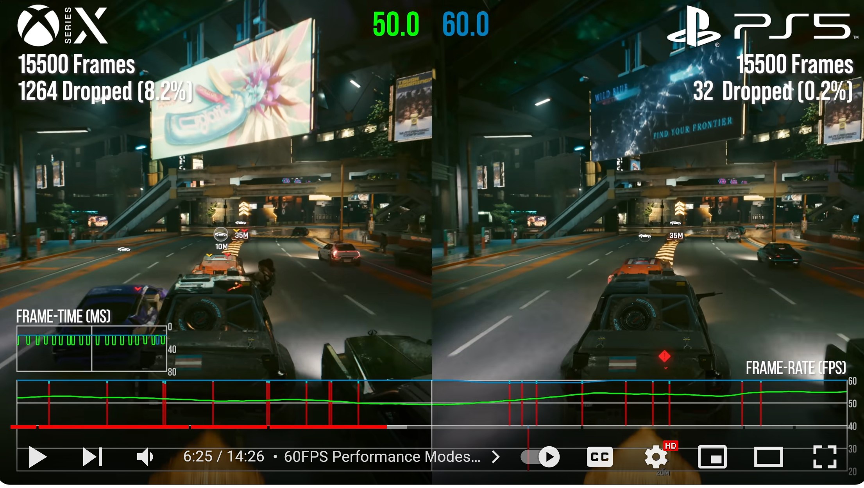Viewport: 864px width, 488px height.
Task: Expand the chapter chevron arrow
Action: (496, 457)
